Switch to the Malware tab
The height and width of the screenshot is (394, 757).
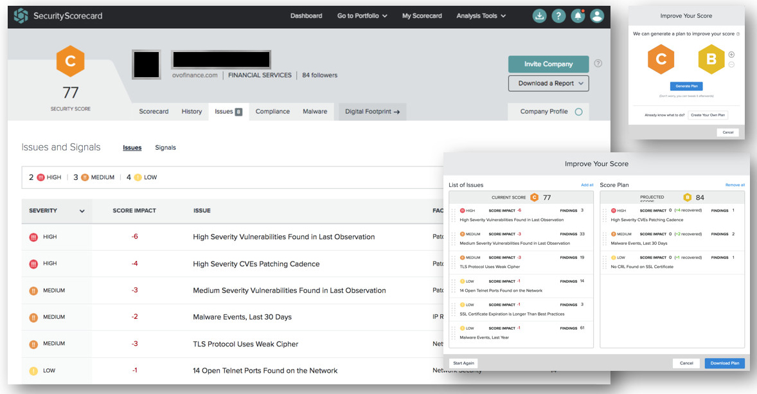point(315,111)
